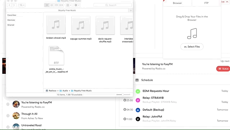Click the 11:00 clock time
Viewport: 230px width, 130px height.
128,119
